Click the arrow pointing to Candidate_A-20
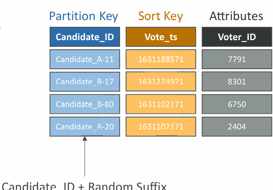The width and height of the screenshot is (273, 190). 85,157
